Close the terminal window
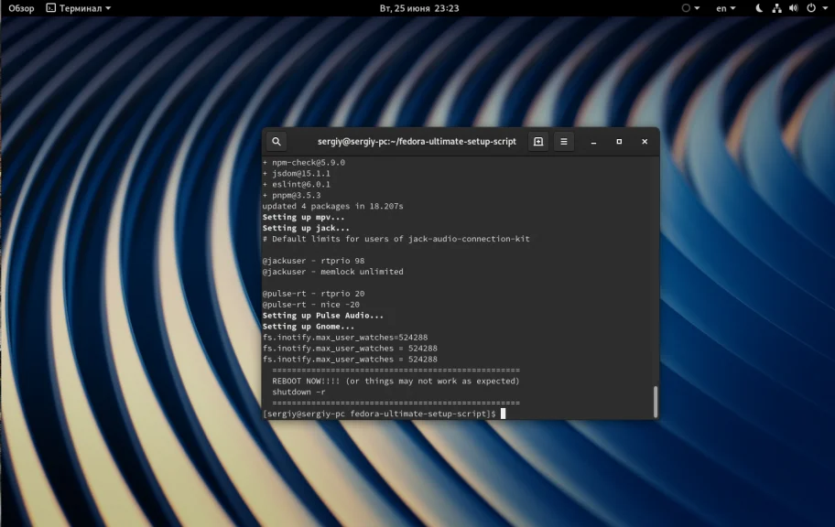Viewport: 835px width, 527px height. [x=645, y=142]
